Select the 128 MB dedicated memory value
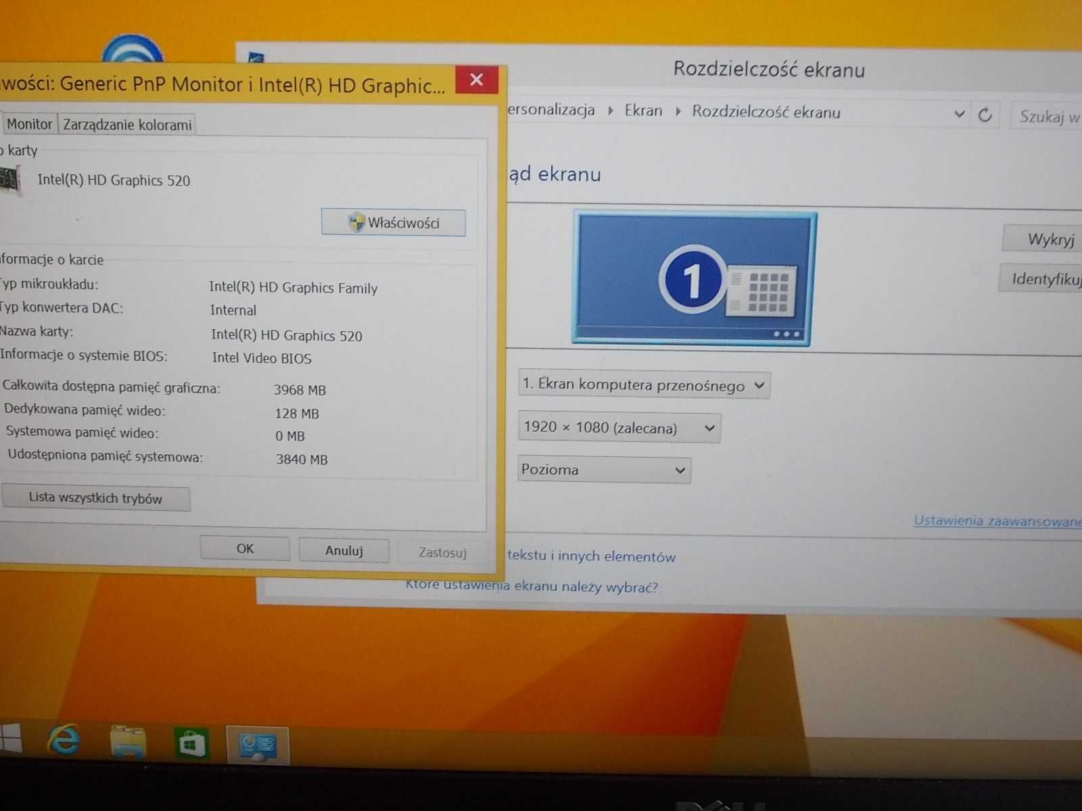The height and width of the screenshot is (811, 1082). point(297,413)
